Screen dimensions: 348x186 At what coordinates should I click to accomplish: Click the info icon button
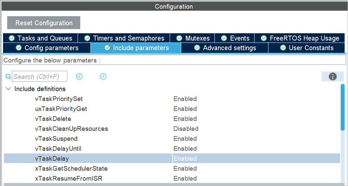[x=332, y=77]
